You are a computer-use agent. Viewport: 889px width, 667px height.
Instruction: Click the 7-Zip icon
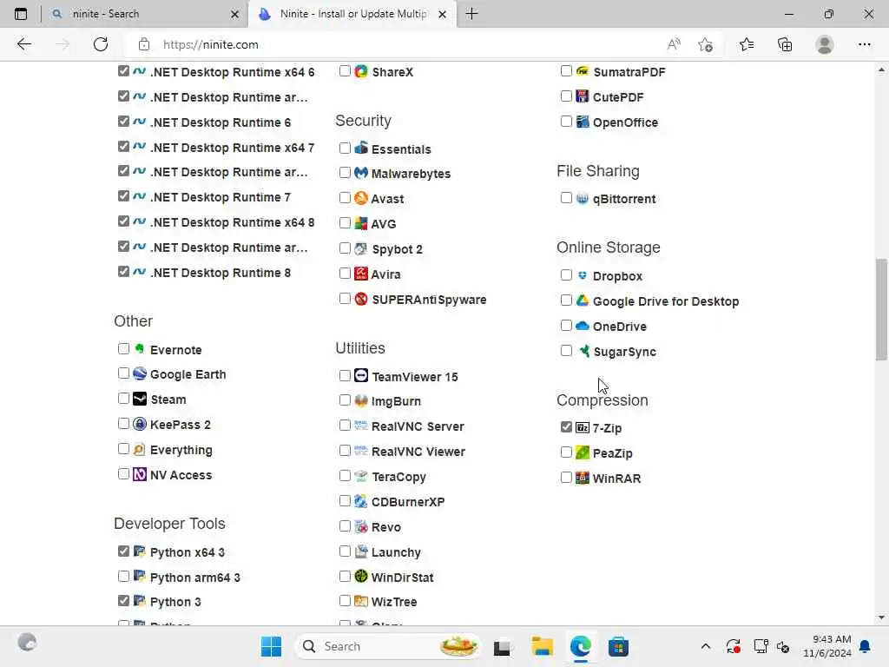point(583,427)
